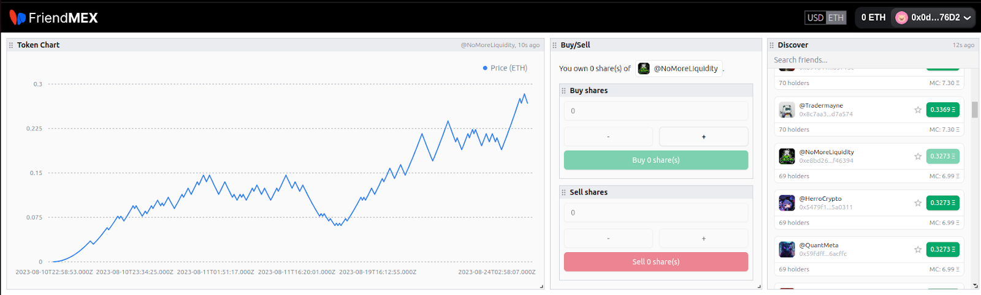
Task: Click the Token Chart panel drag handle
Action: (11, 45)
